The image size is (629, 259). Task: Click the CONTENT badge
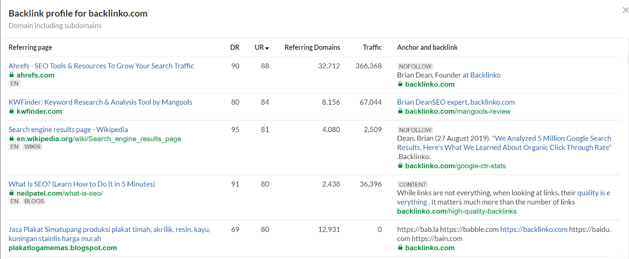(412, 185)
